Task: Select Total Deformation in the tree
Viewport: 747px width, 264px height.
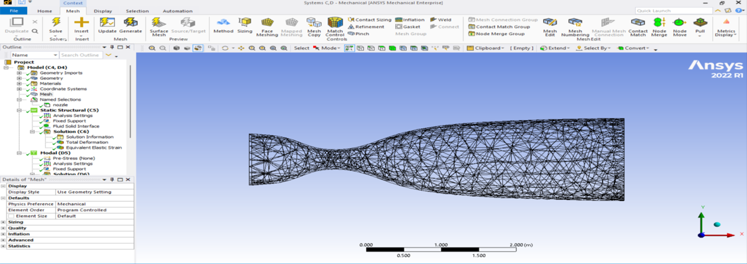Action: click(x=87, y=142)
